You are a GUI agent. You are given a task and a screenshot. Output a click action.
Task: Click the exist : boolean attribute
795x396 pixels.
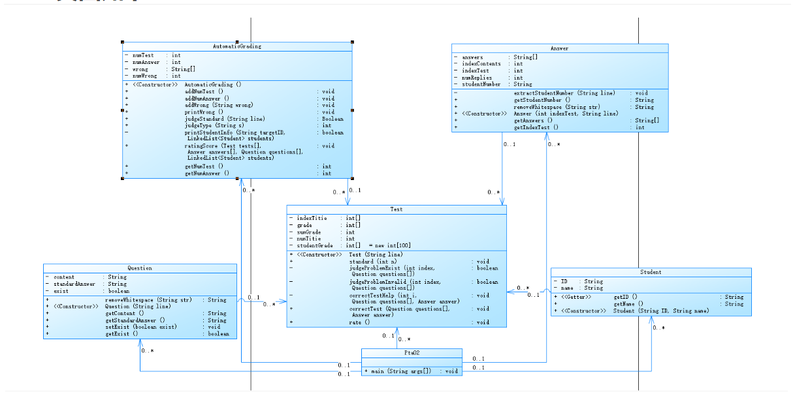point(88,291)
